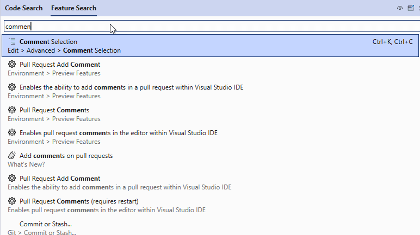Click gear icon beside 'Enables the ability to add comments' title
The height and width of the screenshot is (235, 420).
tap(12, 87)
